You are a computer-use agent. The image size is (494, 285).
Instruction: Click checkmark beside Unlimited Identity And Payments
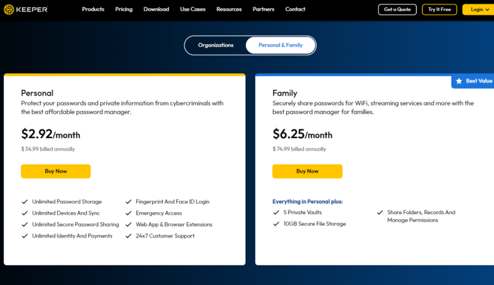click(25, 236)
